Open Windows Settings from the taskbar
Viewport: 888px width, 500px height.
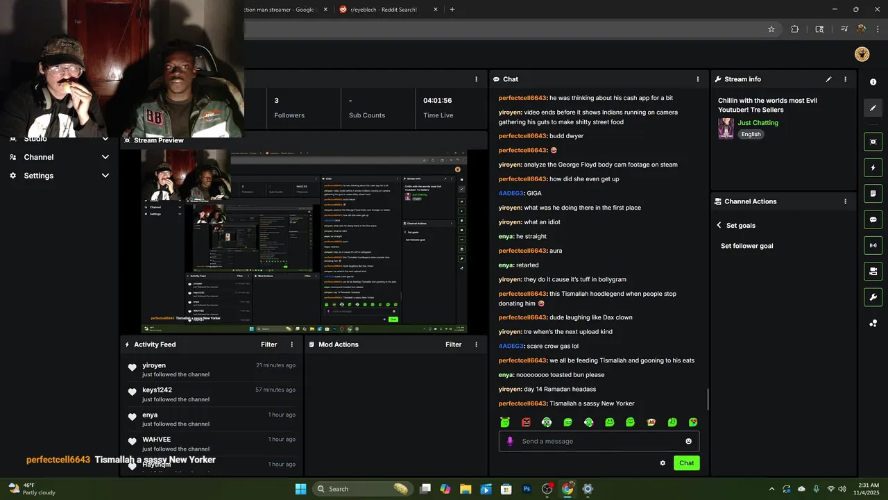588,489
